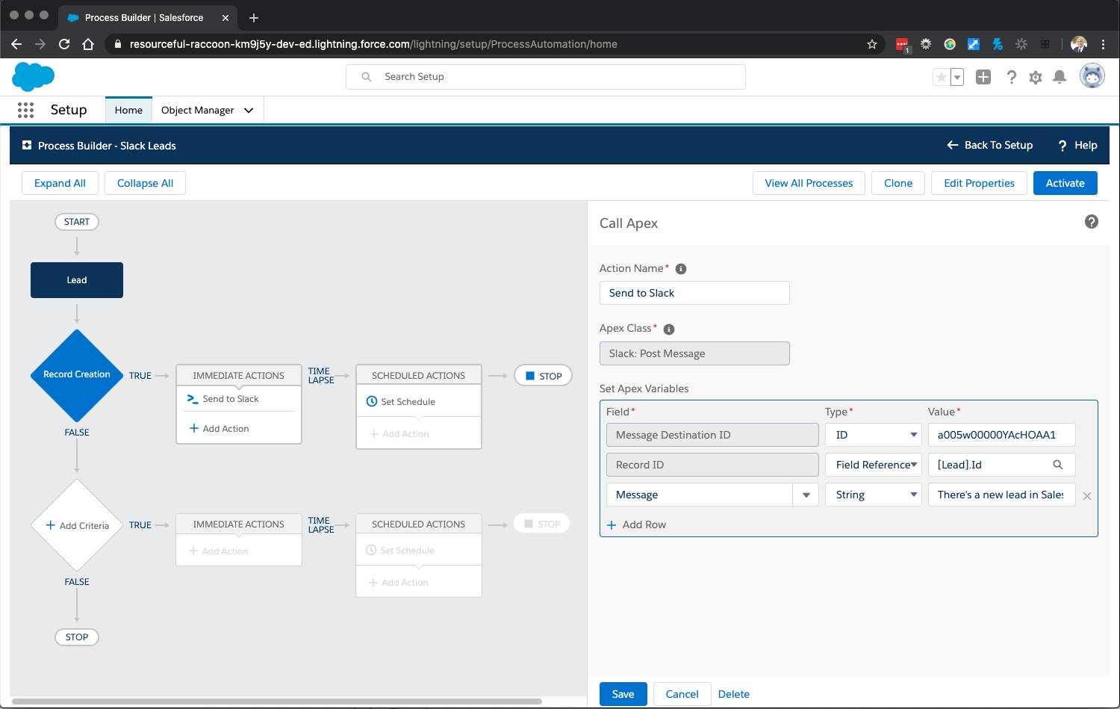
Task: Open the favorites star icon
Action: pyautogui.click(x=941, y=77)
